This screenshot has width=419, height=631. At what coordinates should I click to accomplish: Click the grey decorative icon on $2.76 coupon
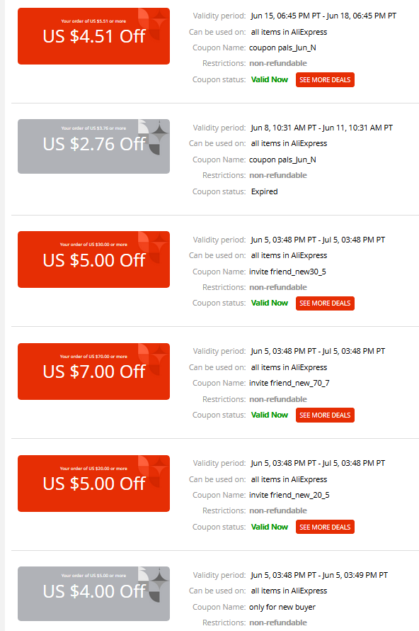(153, 137)
